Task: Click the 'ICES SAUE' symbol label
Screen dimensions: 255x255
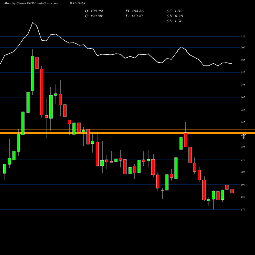Action: click(78, 3)
